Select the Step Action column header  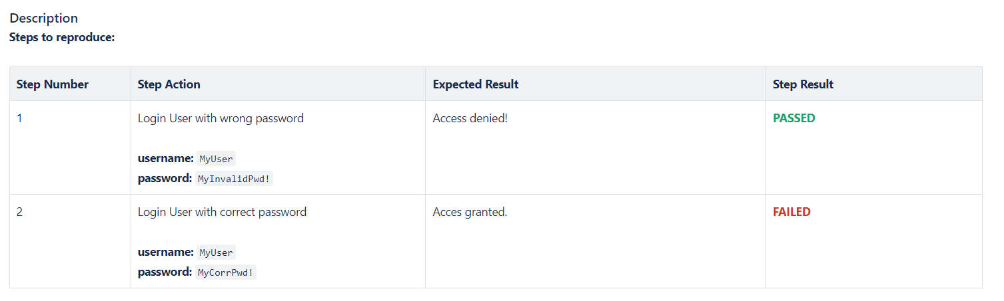(169, 84)
